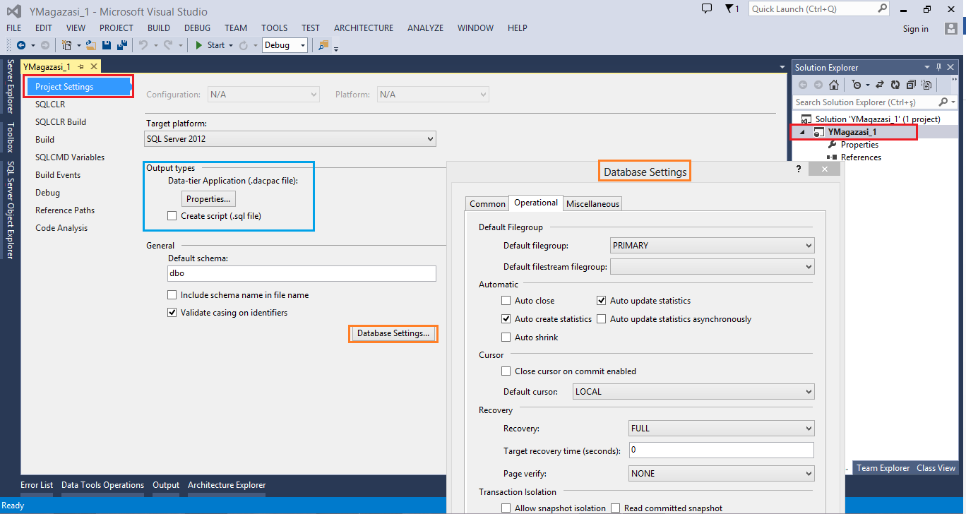The image size is (966, 514).
Task: Click the Sign in link
Action: click(x=916, y=29)
